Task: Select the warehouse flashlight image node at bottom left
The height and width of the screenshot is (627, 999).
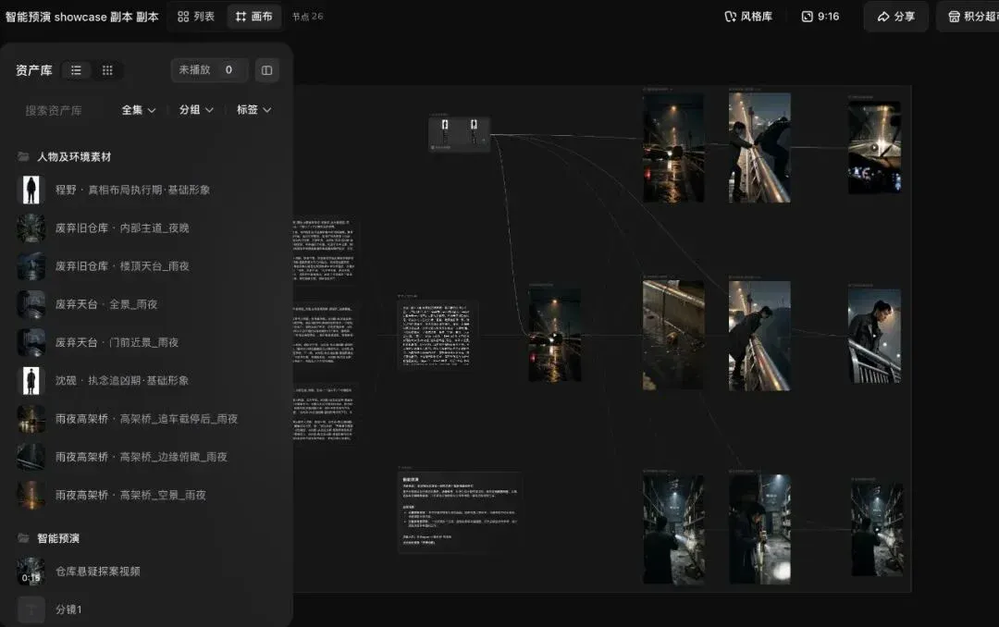Action: 673,530
